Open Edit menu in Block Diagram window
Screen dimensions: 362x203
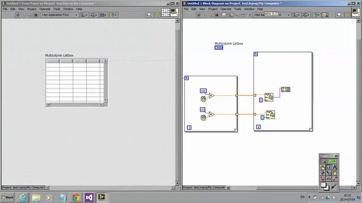click(x=193, y=9)
